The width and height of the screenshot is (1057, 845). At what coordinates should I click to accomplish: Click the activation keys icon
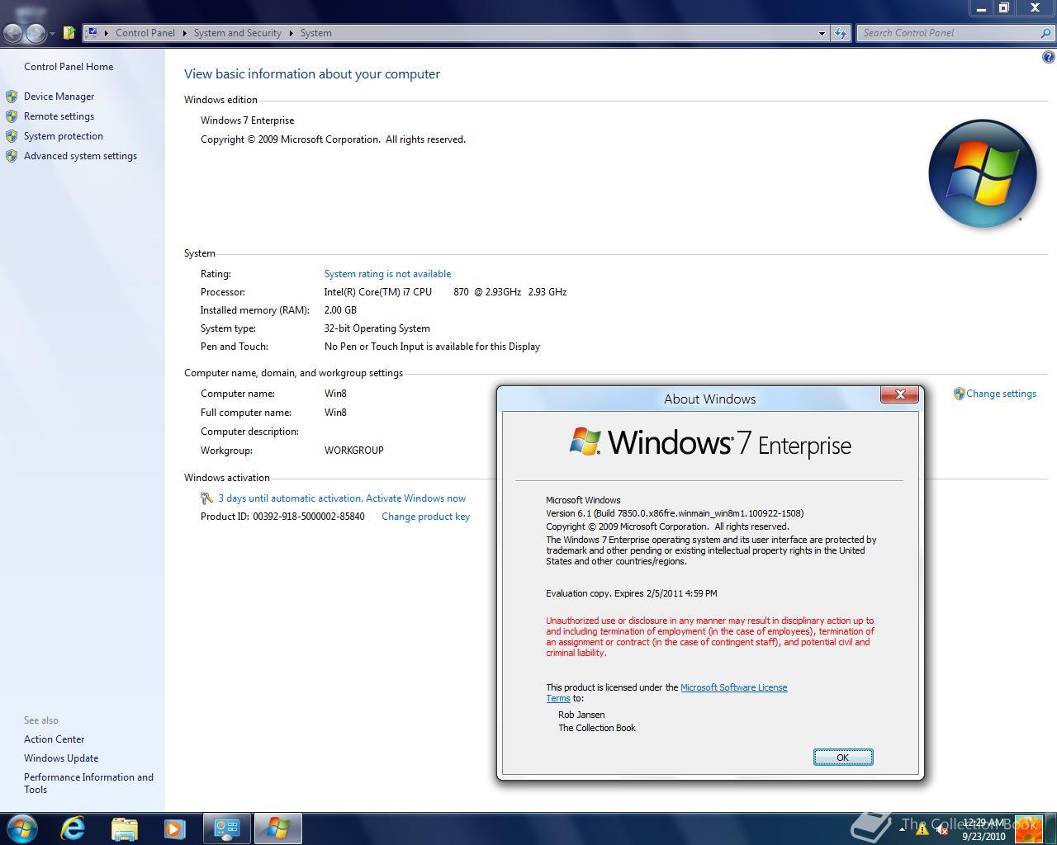(x=207, y=498)
